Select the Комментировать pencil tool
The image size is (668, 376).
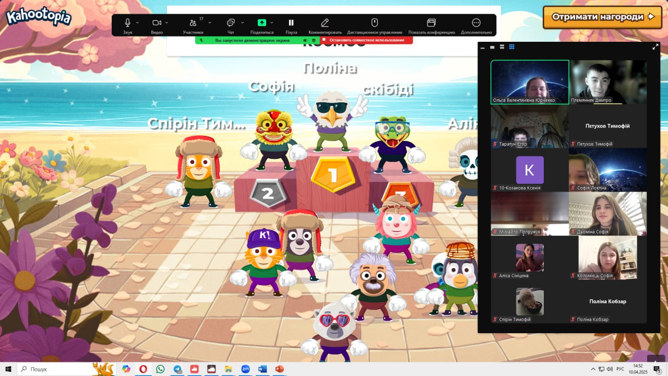pos(325,23)
